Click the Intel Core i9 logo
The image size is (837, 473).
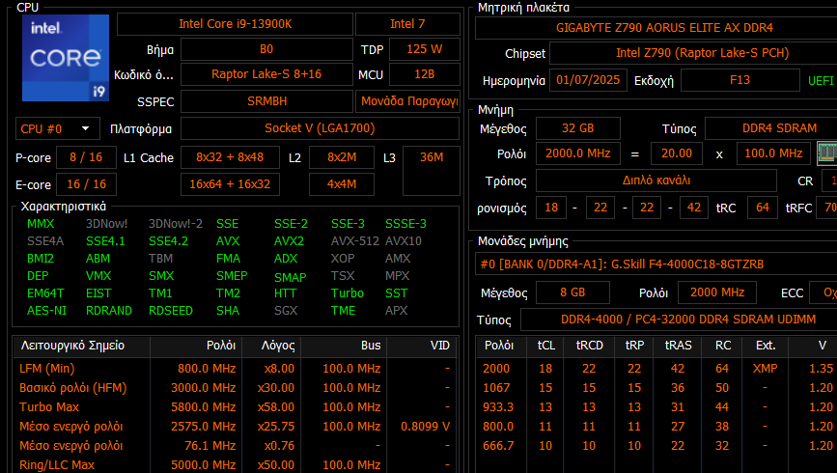[63, 58]
